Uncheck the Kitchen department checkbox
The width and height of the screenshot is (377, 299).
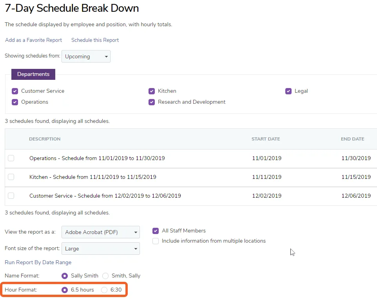coord(152,91)
